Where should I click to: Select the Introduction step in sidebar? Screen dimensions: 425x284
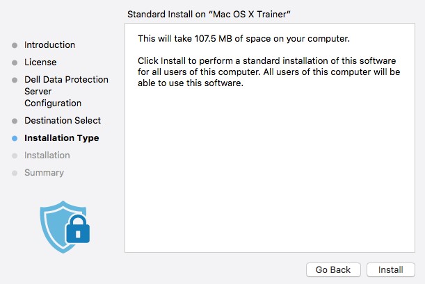pos(49,45)
